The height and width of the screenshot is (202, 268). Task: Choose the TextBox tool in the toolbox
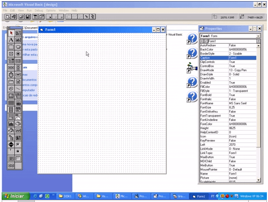[x=18, y=40]
